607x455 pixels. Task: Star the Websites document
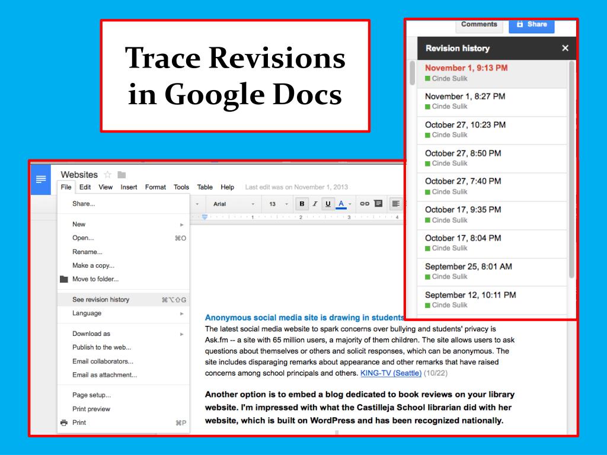(108, 175)
